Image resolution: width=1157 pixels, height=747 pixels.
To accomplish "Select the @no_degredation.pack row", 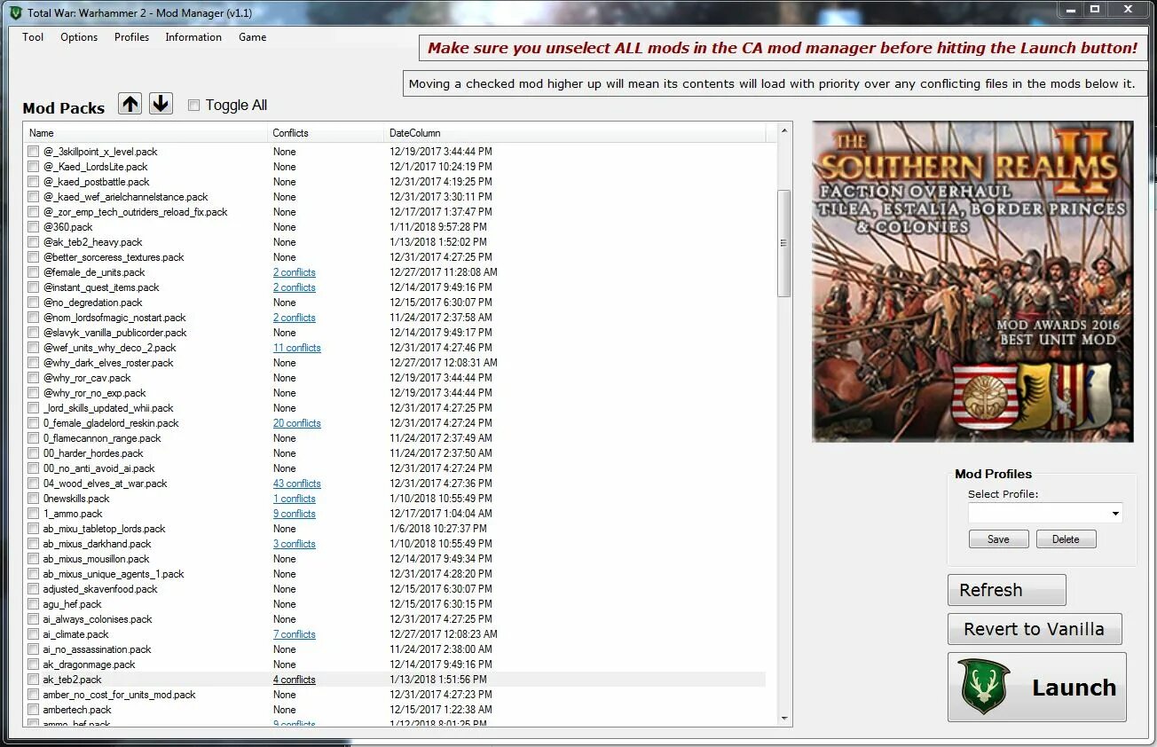I will tap(395, 303).
